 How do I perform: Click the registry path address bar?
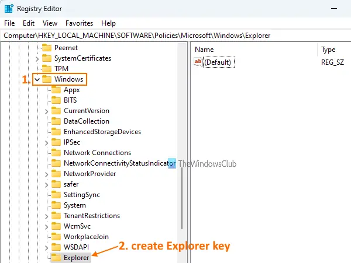click(x=175, y=36)
